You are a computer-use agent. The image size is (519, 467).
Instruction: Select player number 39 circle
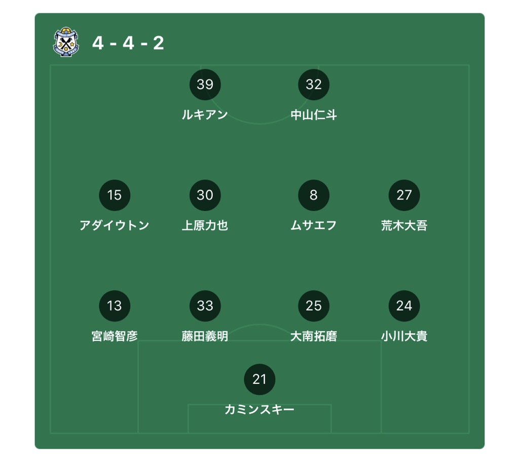[205, 85]
